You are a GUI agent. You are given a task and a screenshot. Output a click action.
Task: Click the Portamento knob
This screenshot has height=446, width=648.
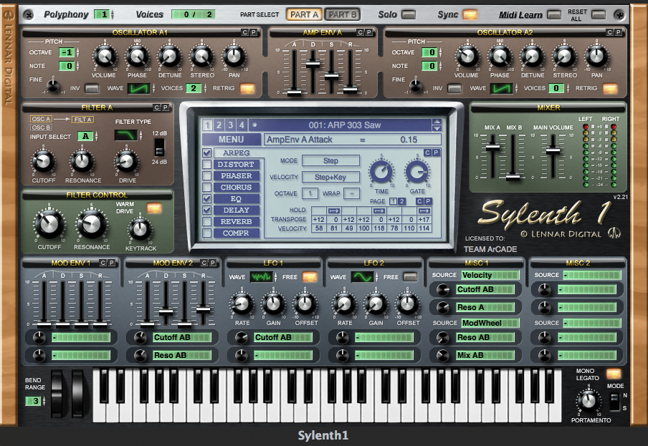point(589,401)
